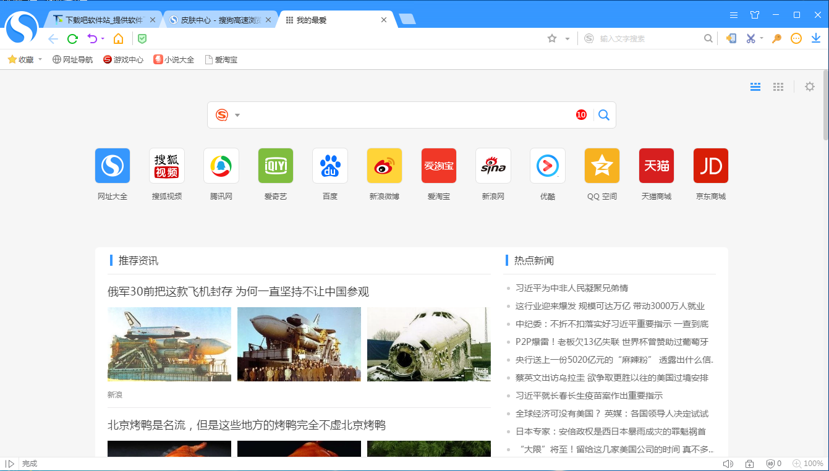Viewport: 829px width, 471px height.
Task: Mute the page audio in the status bar
Action: coord(728,463)
